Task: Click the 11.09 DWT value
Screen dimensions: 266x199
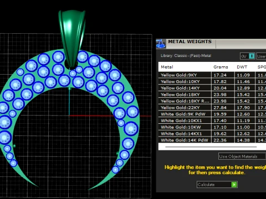Action: 243,75
